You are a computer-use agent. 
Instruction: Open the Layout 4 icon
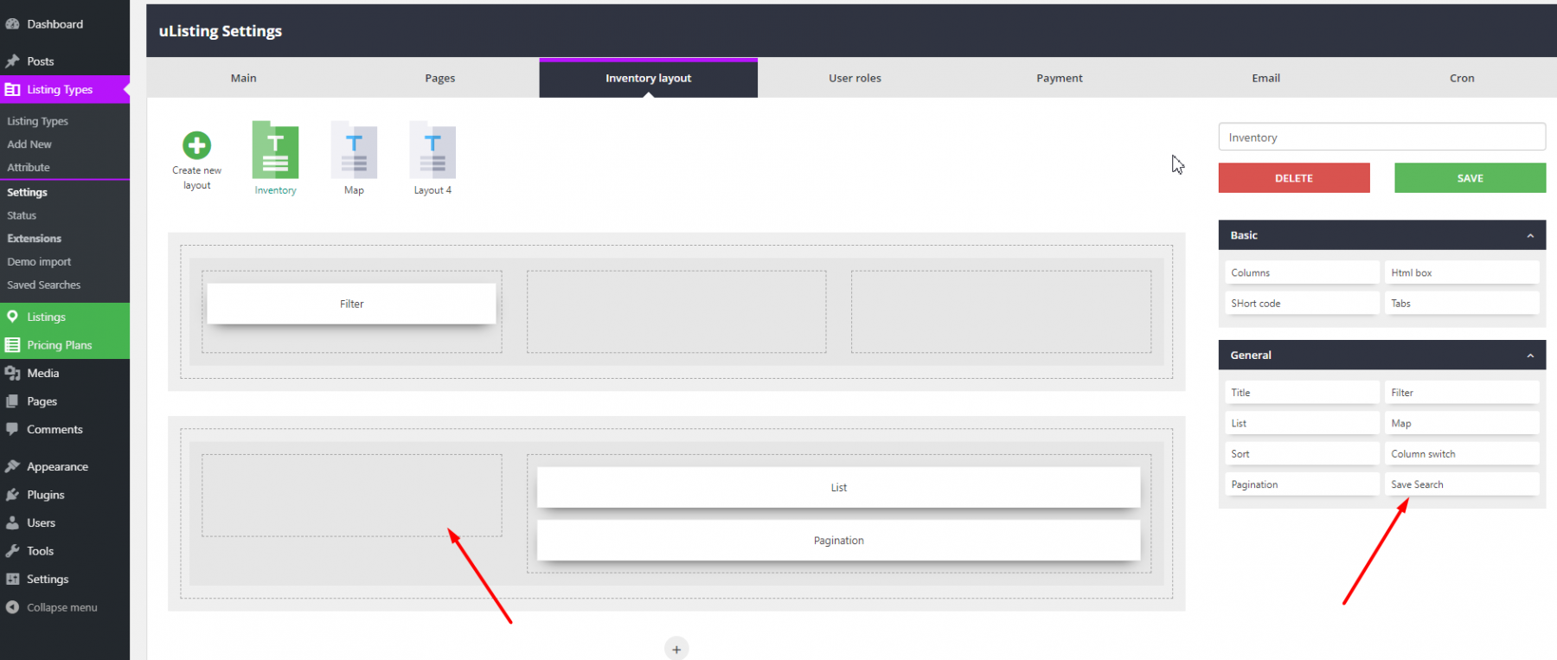point(432,151)
